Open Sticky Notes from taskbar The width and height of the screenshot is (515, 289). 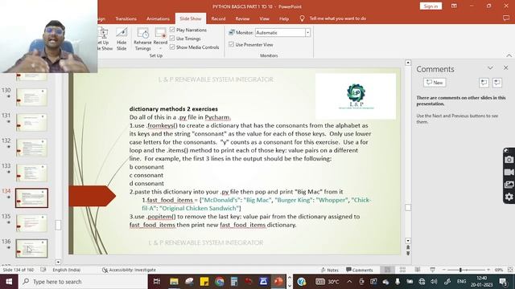(x=204, y=282)
